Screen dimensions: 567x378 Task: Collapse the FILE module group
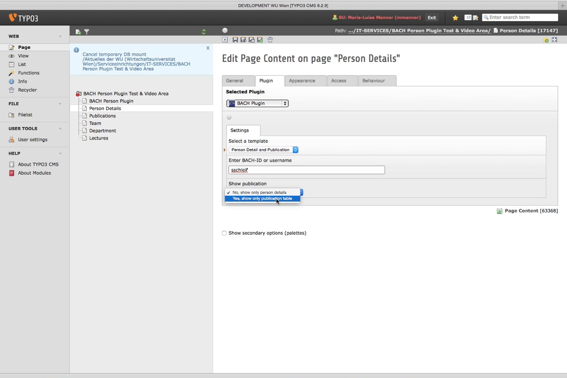click(x=60, y=104)
